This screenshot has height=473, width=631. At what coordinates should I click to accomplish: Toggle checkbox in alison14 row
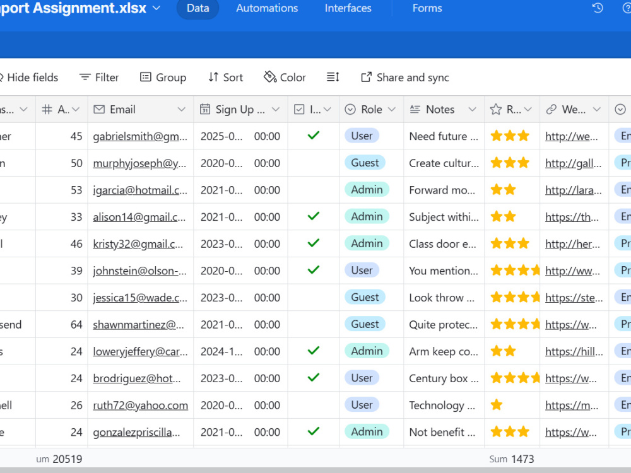click(x=314, y=216)
